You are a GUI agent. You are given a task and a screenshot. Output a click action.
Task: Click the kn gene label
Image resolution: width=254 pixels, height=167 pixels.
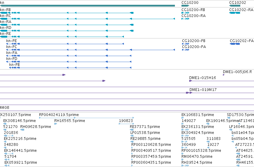click(x=2, y=3)
